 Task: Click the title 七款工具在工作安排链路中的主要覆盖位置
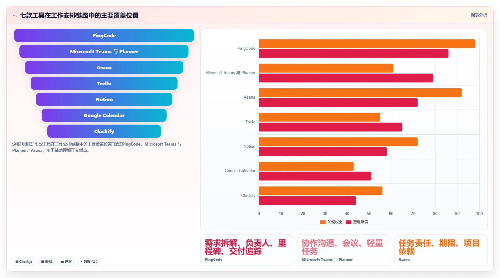[79, 15]
